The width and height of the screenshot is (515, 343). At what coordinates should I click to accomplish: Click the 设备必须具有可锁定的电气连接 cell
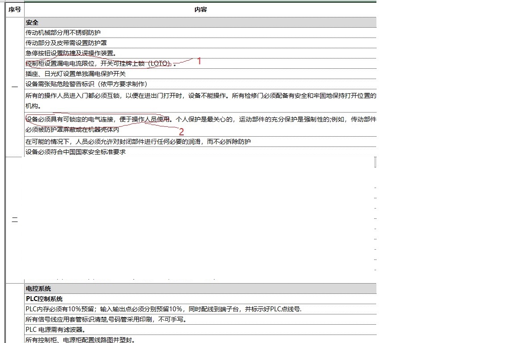click(200, 124)
